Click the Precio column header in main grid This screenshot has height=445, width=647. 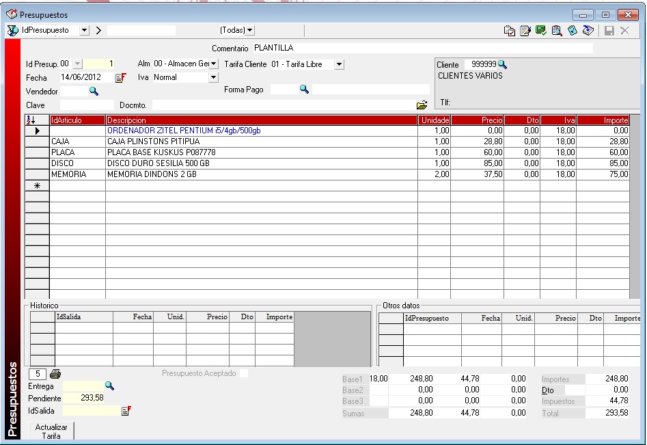477,120
